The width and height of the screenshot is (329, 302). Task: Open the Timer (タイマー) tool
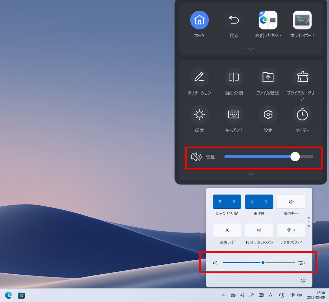[x=302, y=115]
